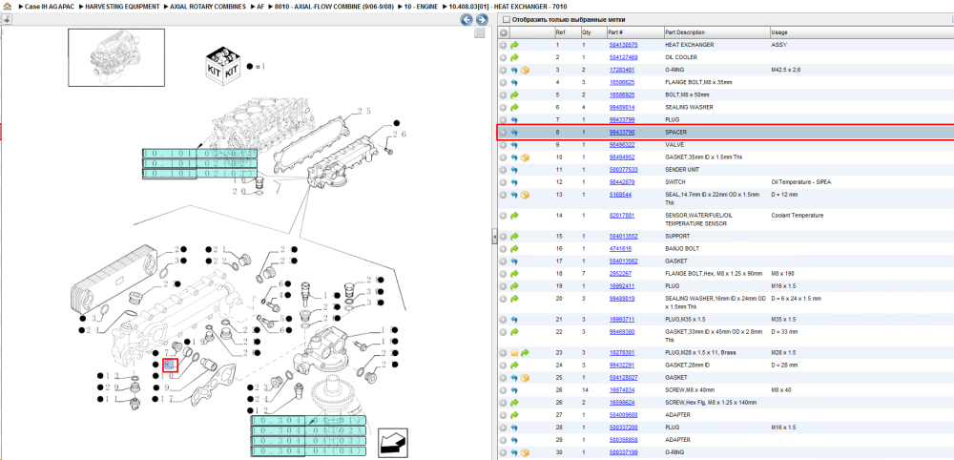Open part number 98498322 link

point(622,145)
